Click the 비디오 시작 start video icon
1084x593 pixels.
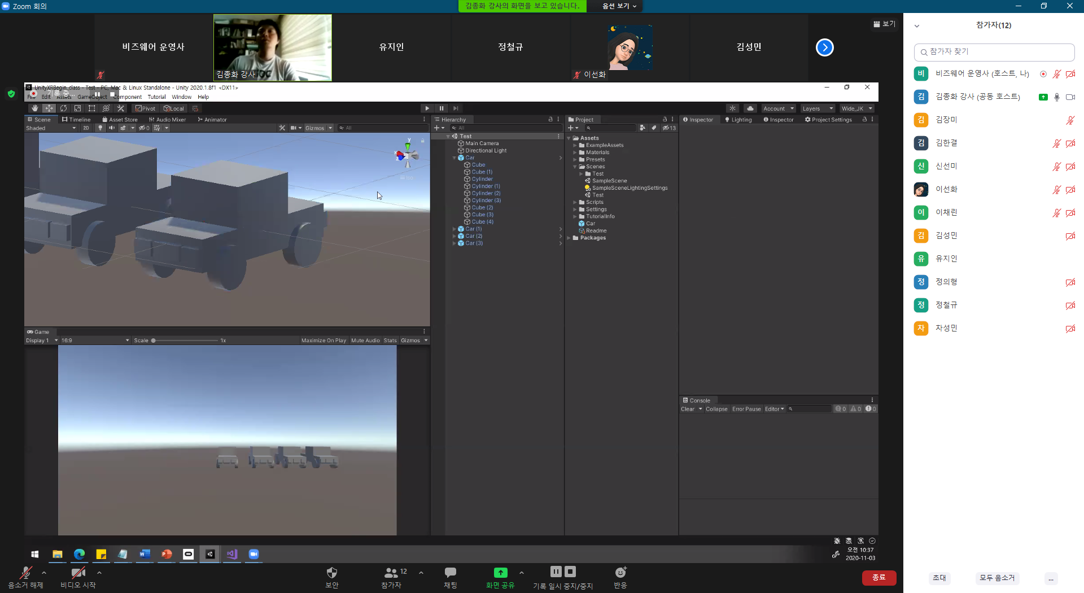click(x=78, y=573)
